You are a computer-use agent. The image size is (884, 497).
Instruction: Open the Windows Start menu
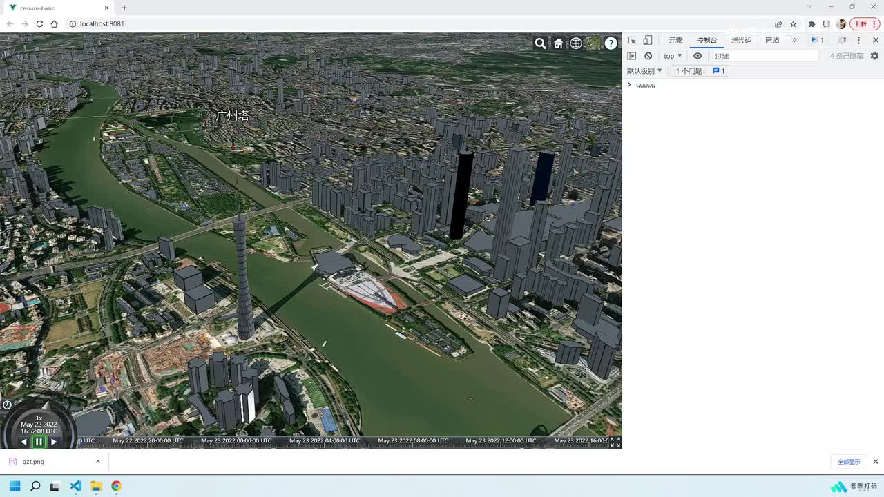pos(15,486)
